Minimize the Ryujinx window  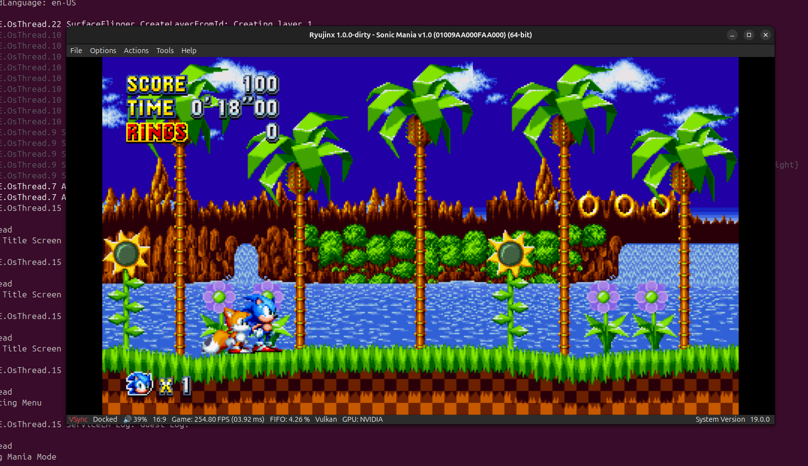(732, 35)
